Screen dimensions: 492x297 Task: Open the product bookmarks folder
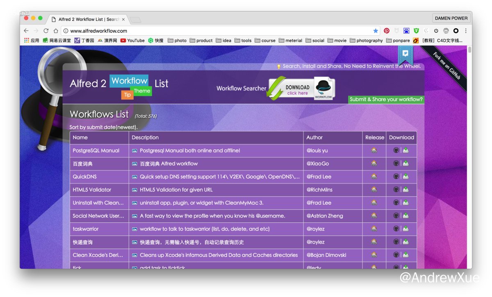pos(201,41)
